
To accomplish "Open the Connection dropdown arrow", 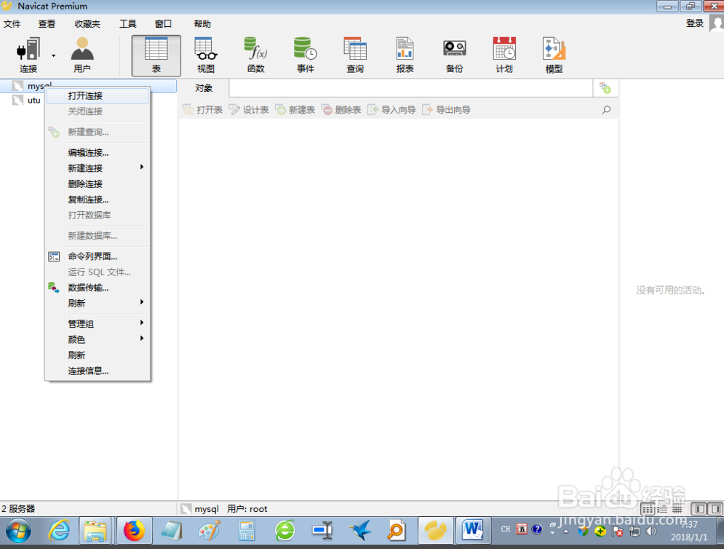I will point(54,56).
